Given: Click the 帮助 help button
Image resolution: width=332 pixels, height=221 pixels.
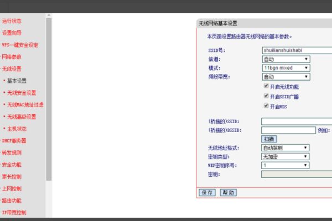Looking at the screenshot, I should tap(228, 192).
